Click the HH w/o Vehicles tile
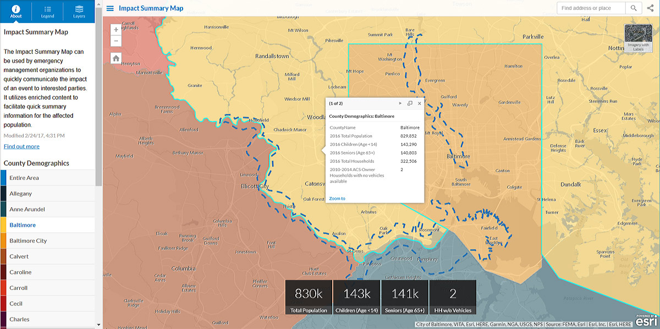660x329 pixels. (x=453, y=298)
